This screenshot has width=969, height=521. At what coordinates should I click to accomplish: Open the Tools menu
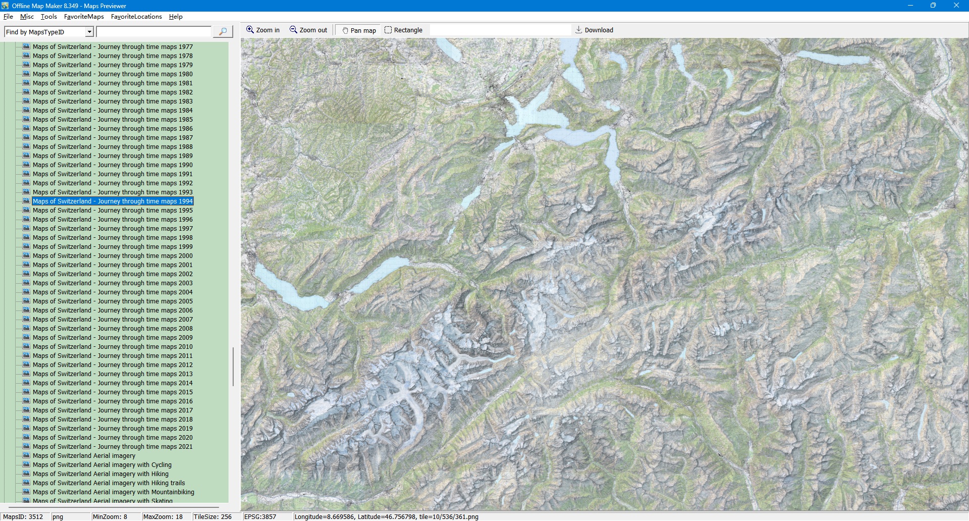[49, 17]
